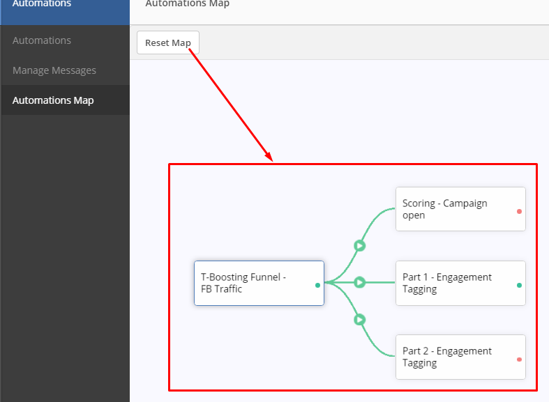This screenshot has height=402, width=549.
Task: Select the Scoring - Campaign open node
Action: coord(460,209)
